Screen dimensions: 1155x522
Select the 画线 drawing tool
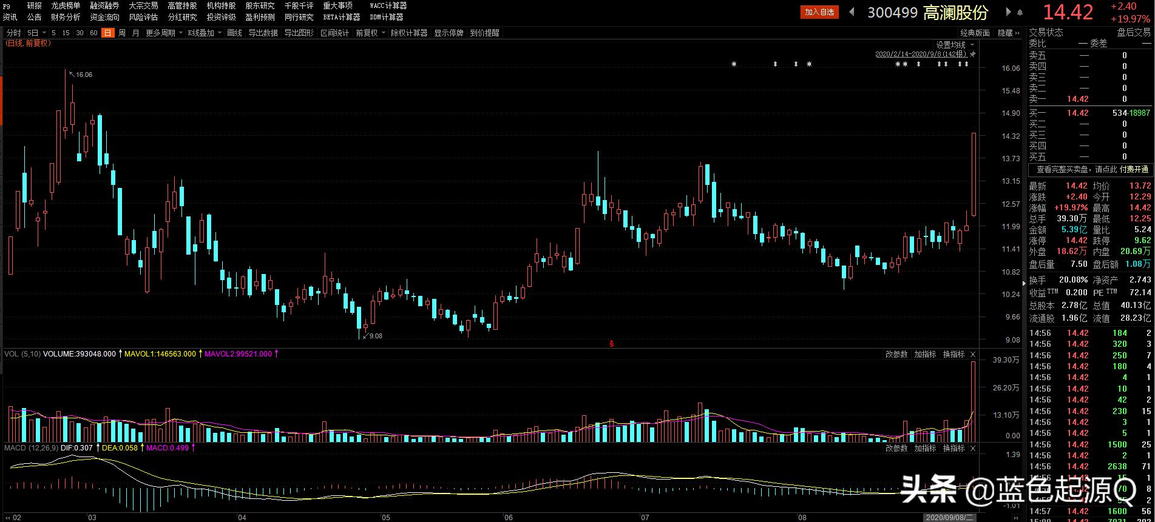click(x=234, y=33)
